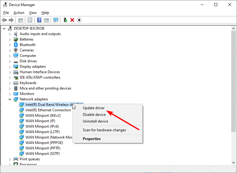
Task: Click the Update device driver toolbar icon
Action: [66, 20]
